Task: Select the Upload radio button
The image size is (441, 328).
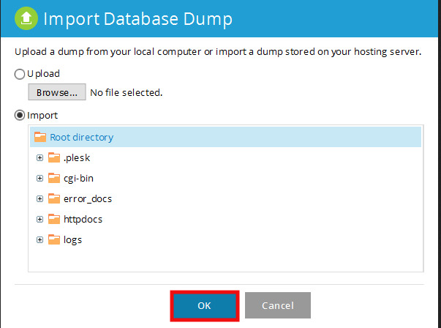Action: point(20,74)
